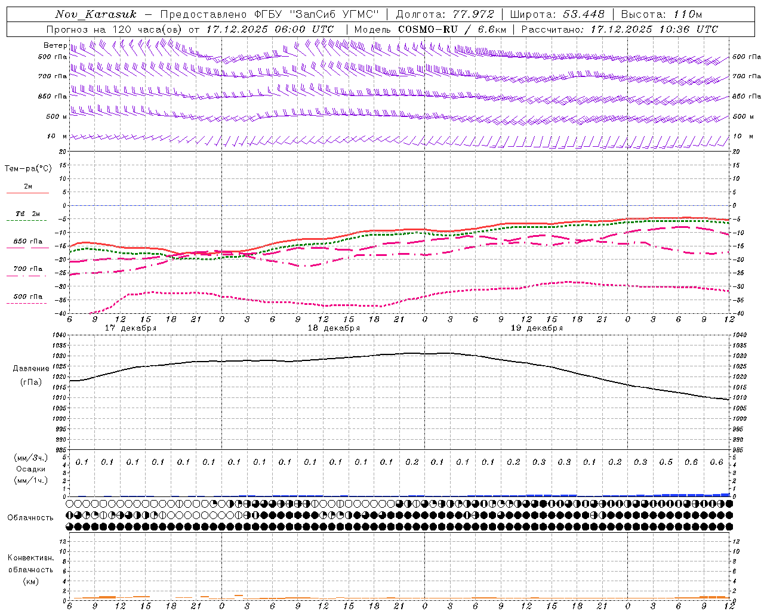Screen dimensions: 764x611
Task: Click the dash-dot 700 гПа temperature legend line
Action: [27, 276]
